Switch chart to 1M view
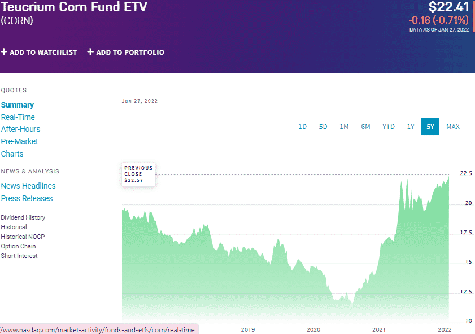The image size is (475, 334). (x=345, y=126)
